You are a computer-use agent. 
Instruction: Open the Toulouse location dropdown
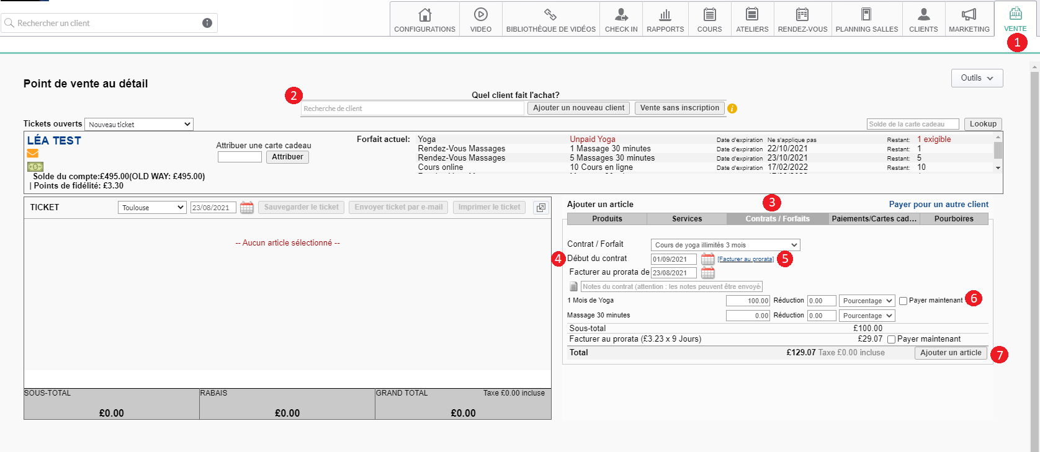point(152,208)
